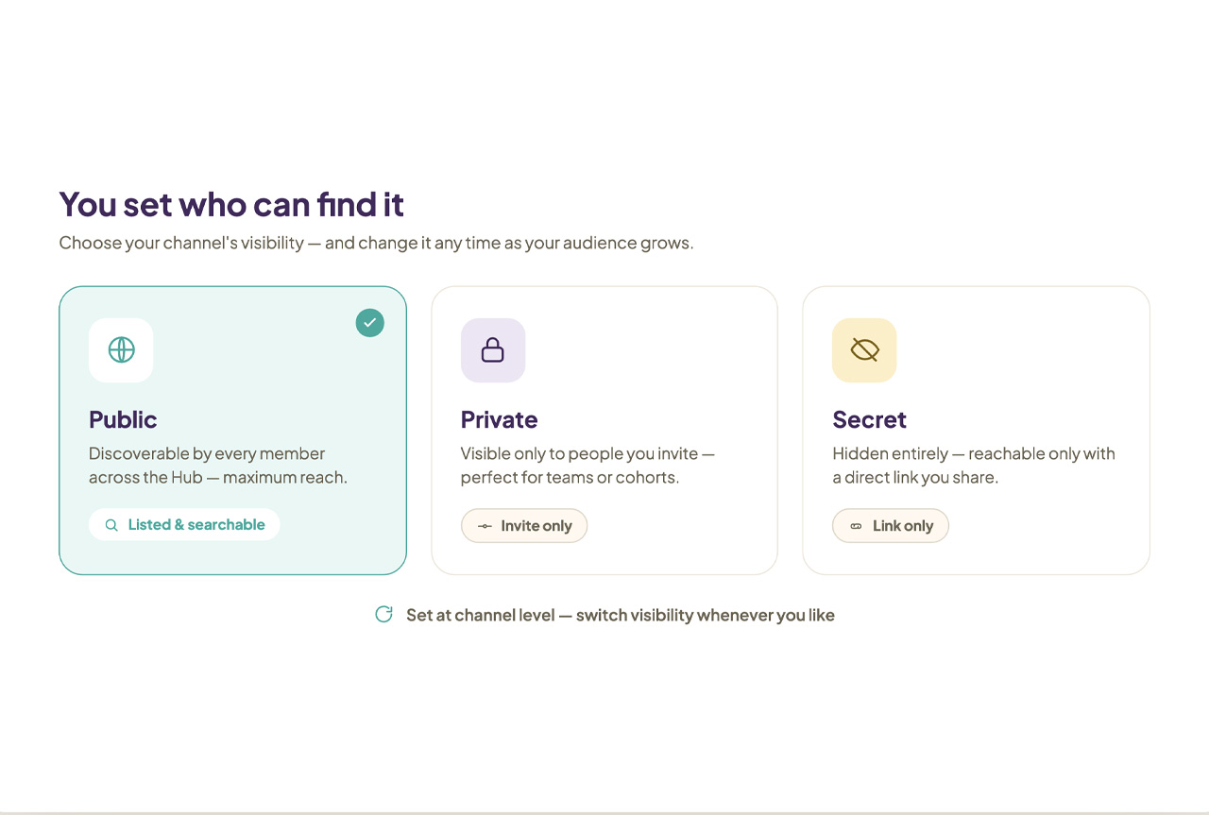Select the Private visibility card

click(604, 431)
